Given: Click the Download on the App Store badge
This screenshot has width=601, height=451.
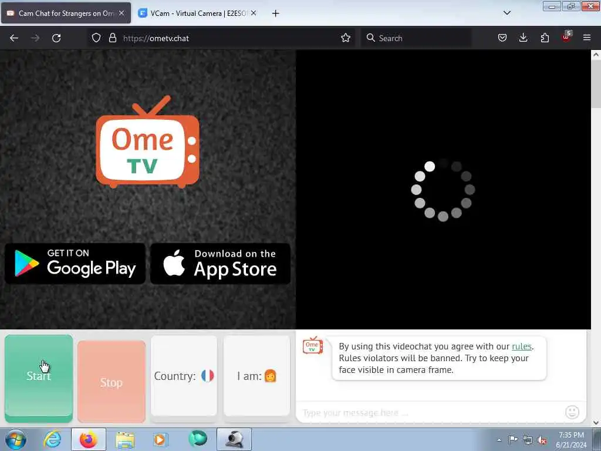Looking at the screenshot, I should point(221,264).
